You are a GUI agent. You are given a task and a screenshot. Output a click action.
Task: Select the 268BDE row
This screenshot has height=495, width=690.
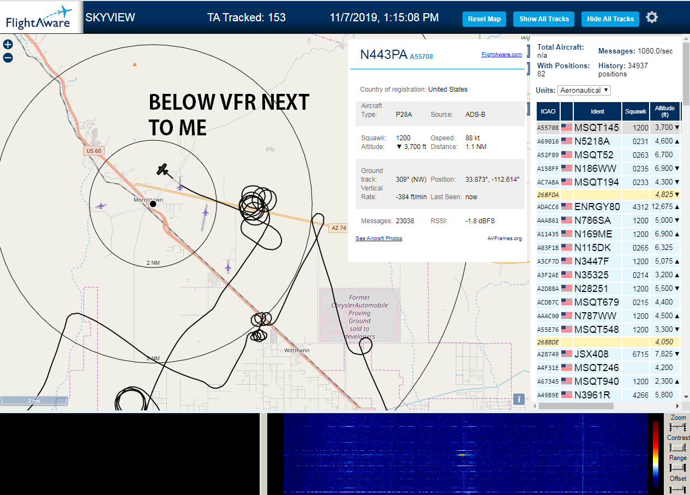(609, 342)
